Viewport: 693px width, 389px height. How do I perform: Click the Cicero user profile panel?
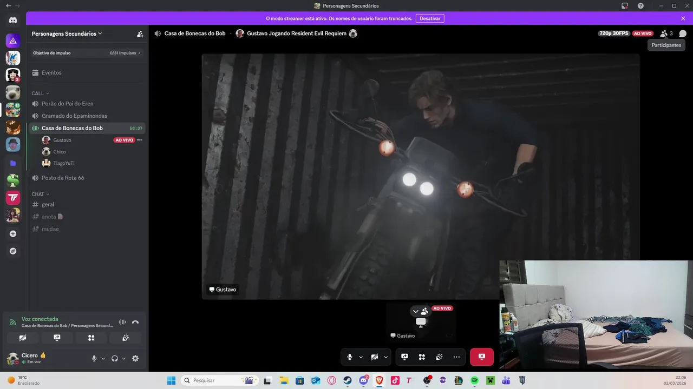coord(45,358)
